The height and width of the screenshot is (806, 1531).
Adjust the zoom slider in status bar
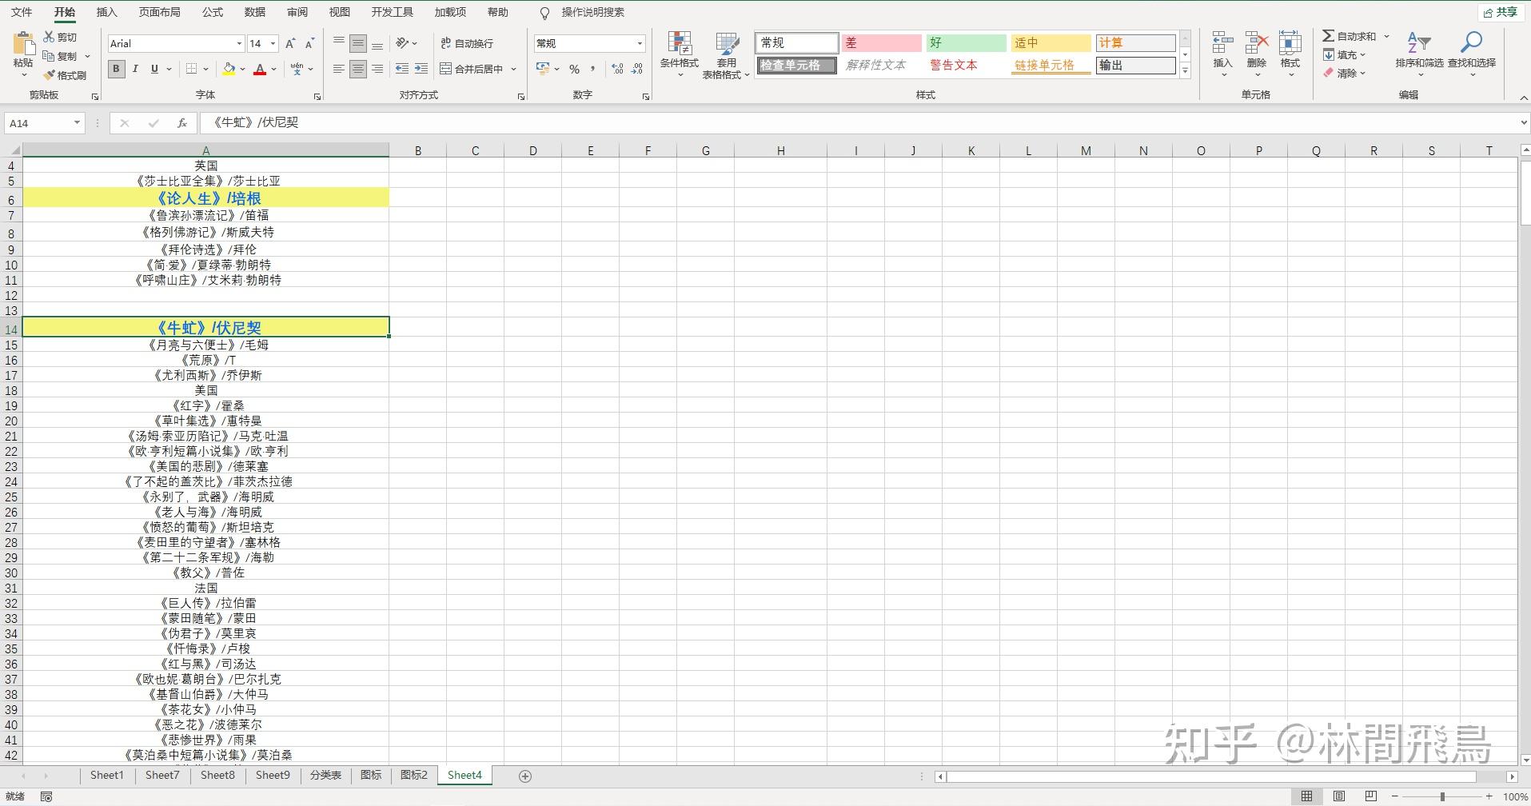[1442, 796]
